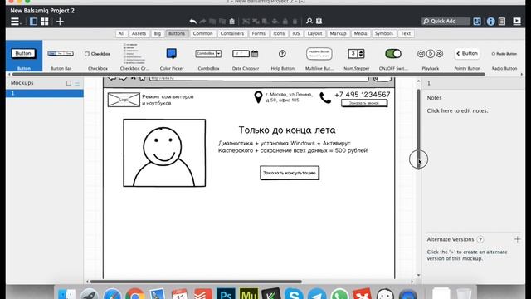Click the Zoom magnifier icon
This screenshot has height=299, width=531.
coord(309,21)
